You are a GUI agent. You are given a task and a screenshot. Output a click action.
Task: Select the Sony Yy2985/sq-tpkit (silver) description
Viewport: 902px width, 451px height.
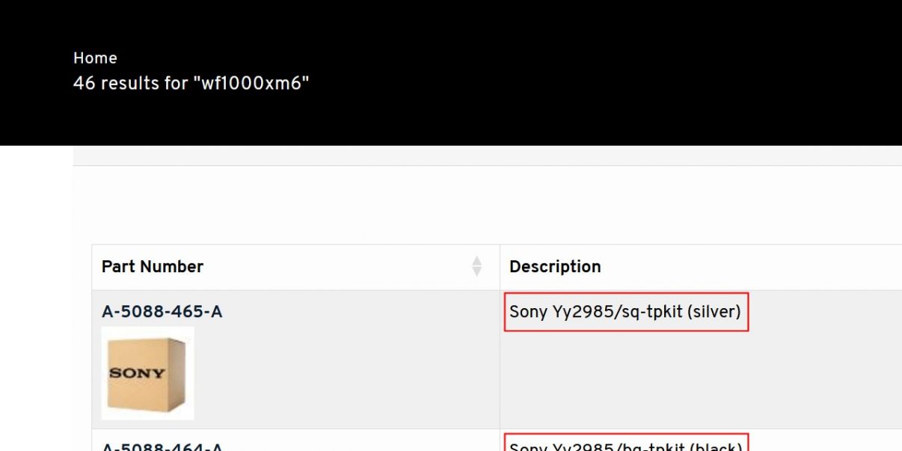[625, 312]
